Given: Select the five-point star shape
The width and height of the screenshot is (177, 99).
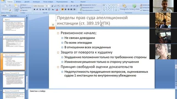Looking at the screenshot, I should pyautogui.click(x=116, y=10).
